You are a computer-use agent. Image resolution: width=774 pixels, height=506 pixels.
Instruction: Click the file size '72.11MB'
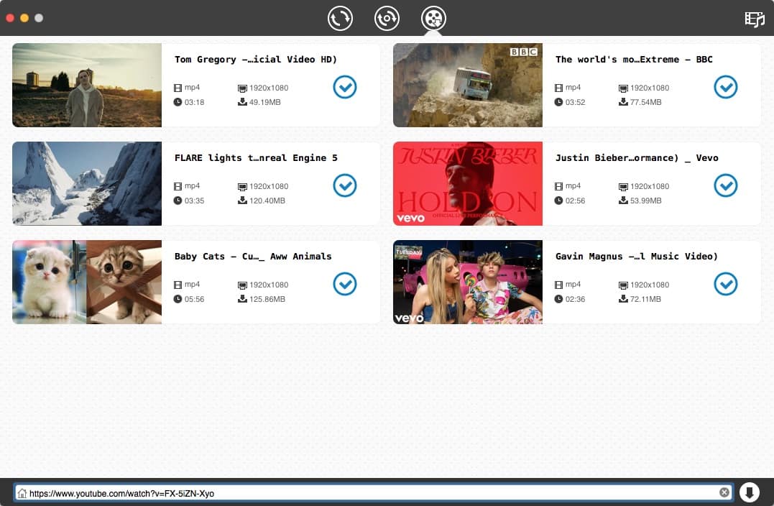(645, 299)
